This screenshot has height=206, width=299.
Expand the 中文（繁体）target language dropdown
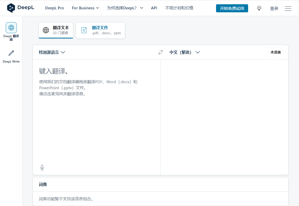[x=184, y=52]
